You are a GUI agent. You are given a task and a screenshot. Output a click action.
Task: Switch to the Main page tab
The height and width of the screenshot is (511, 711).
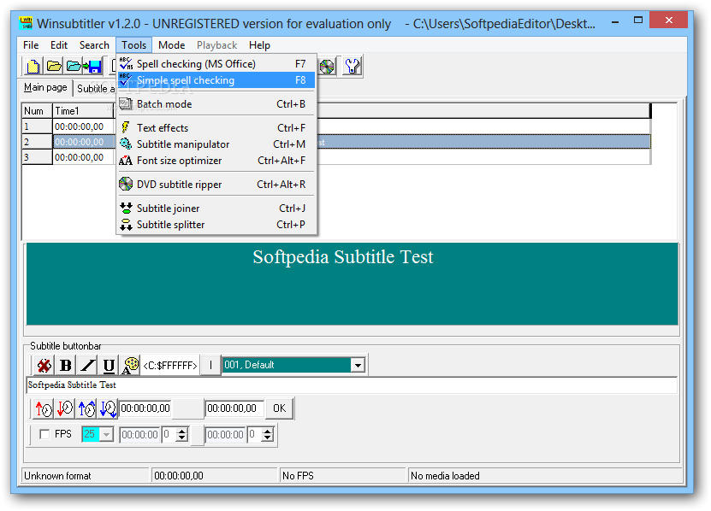(45, 87)
